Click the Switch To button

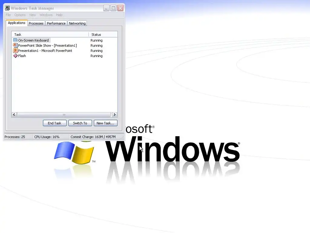pos(80,123)
